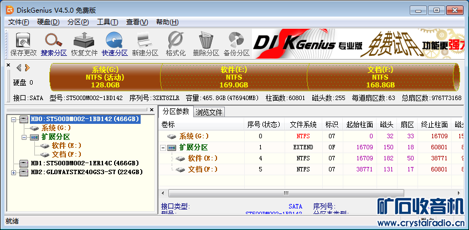Click the DiskGenius 专业版 banner advertisement

tap(358, 44)
